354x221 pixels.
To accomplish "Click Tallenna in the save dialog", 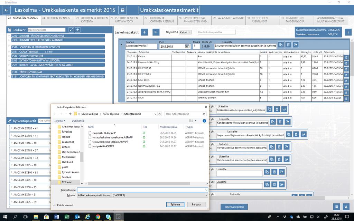I will [175, 204].
